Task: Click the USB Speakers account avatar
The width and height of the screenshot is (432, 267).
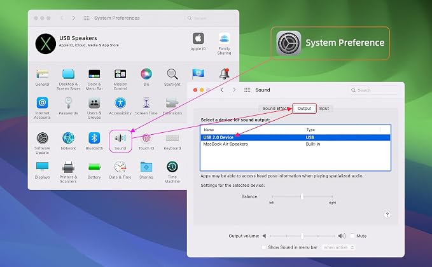Action: pyautogui.click(x=45, y=44)
